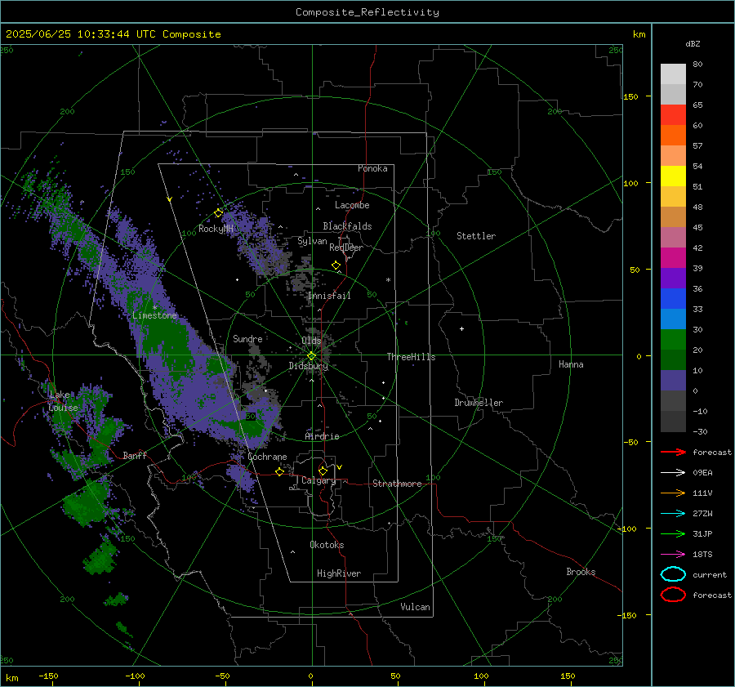The height and width of the screenshot is (687, 735).
Task: Click the 80 dBZ light gray swatch
Action: [673, 74]
